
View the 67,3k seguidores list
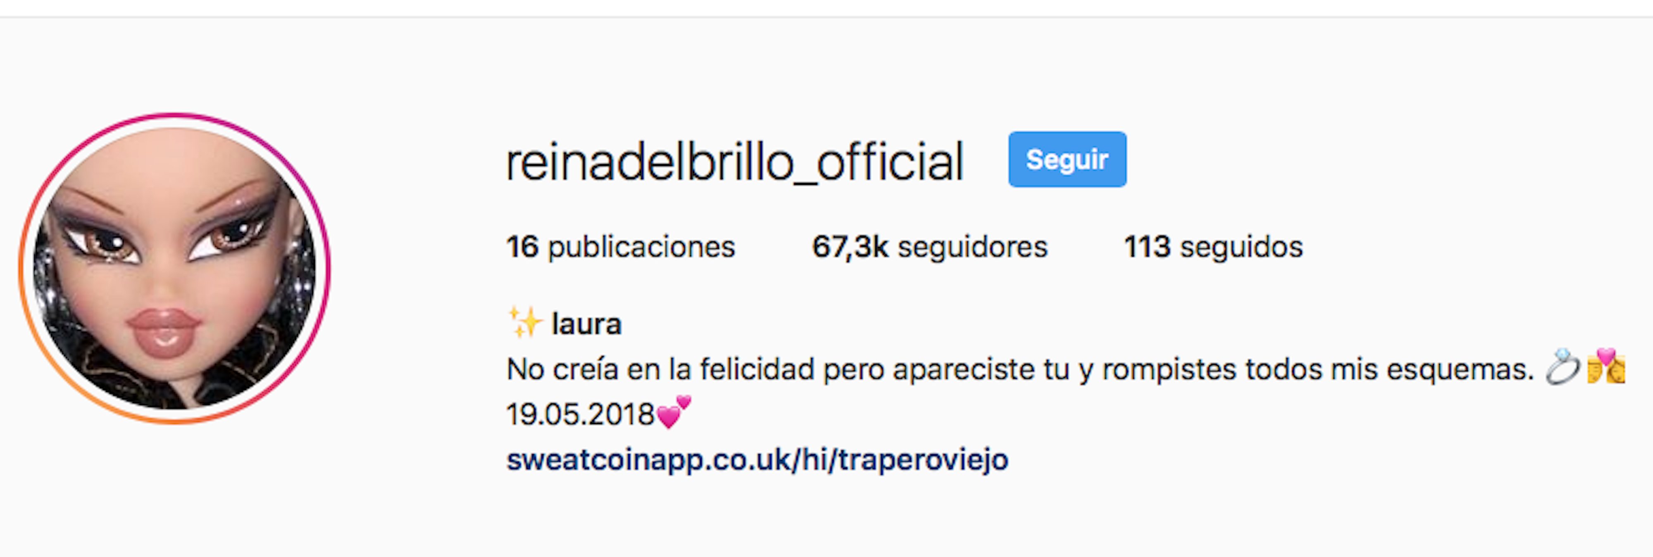pyautogui.click(x=930, y=247)
